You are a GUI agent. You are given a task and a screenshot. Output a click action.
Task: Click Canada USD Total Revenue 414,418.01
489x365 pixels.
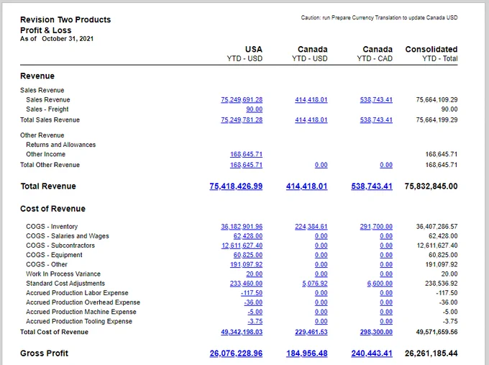[307, 186]
